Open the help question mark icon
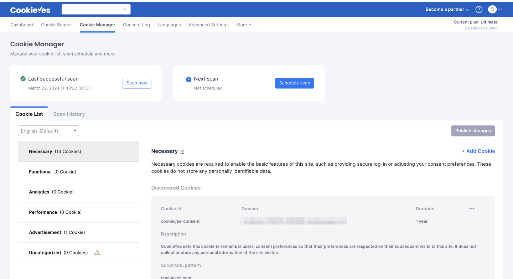Viewport: 513px width, 279px height. coord(479,10)
